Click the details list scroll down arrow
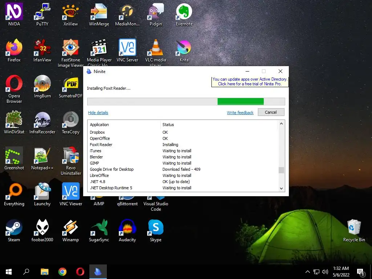 [x=281, y=189]
